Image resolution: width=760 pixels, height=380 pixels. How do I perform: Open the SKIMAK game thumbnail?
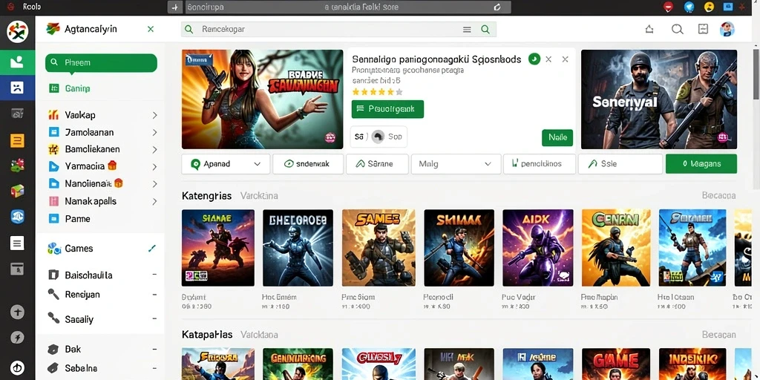click(x=459, y=248)
